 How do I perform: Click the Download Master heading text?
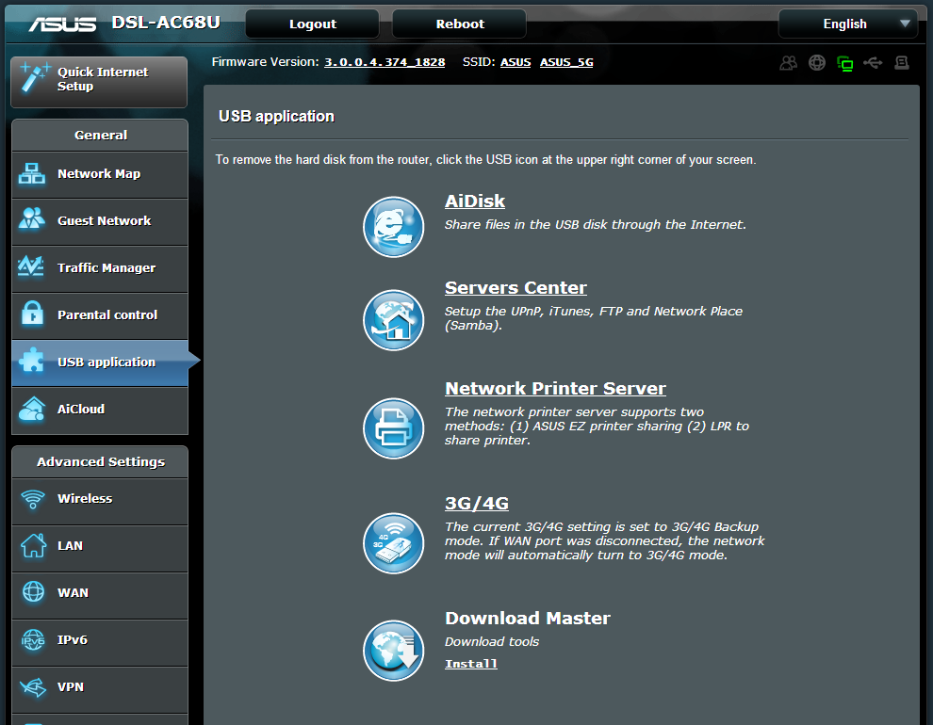pyautogui.click(x=527, y=618)
